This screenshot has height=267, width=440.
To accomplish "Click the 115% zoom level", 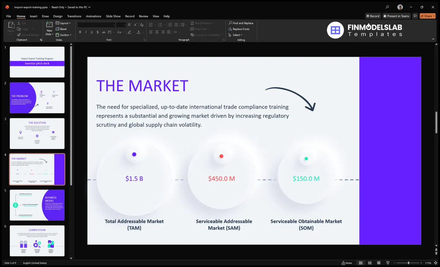I will tap(428, 263).
